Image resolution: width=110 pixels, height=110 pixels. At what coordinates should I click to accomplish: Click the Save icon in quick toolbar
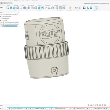point(5,3)
